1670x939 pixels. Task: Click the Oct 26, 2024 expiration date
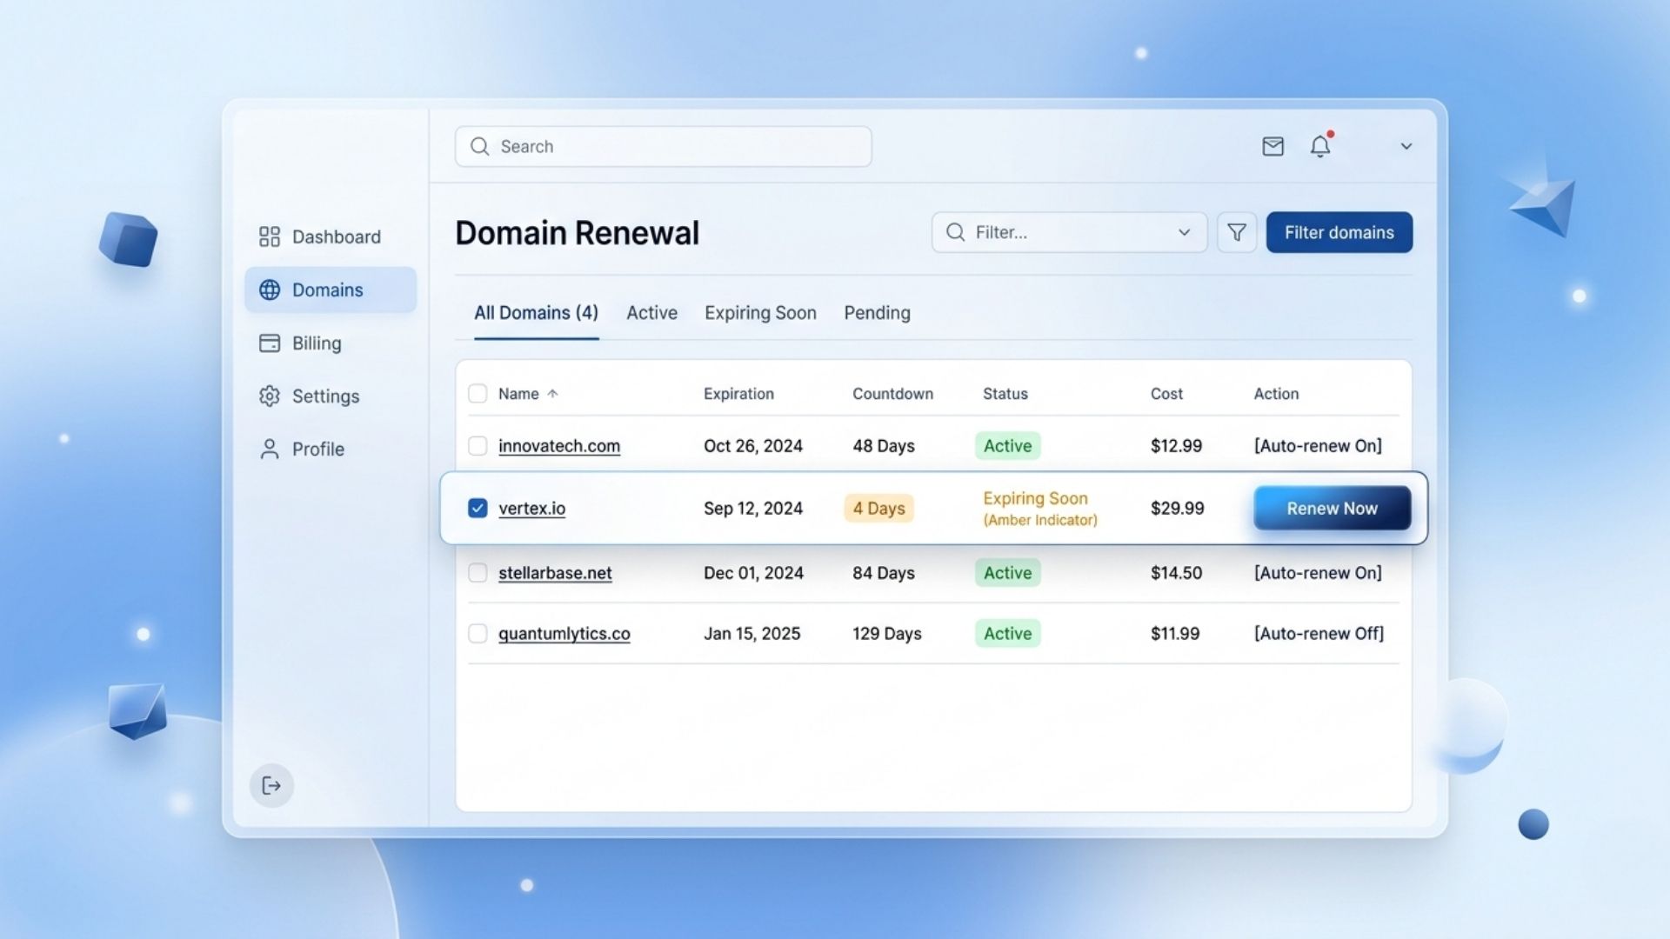[x=752, y=446]
